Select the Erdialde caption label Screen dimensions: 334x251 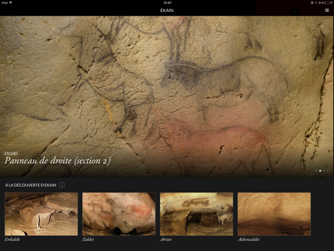tap(12, 239)
